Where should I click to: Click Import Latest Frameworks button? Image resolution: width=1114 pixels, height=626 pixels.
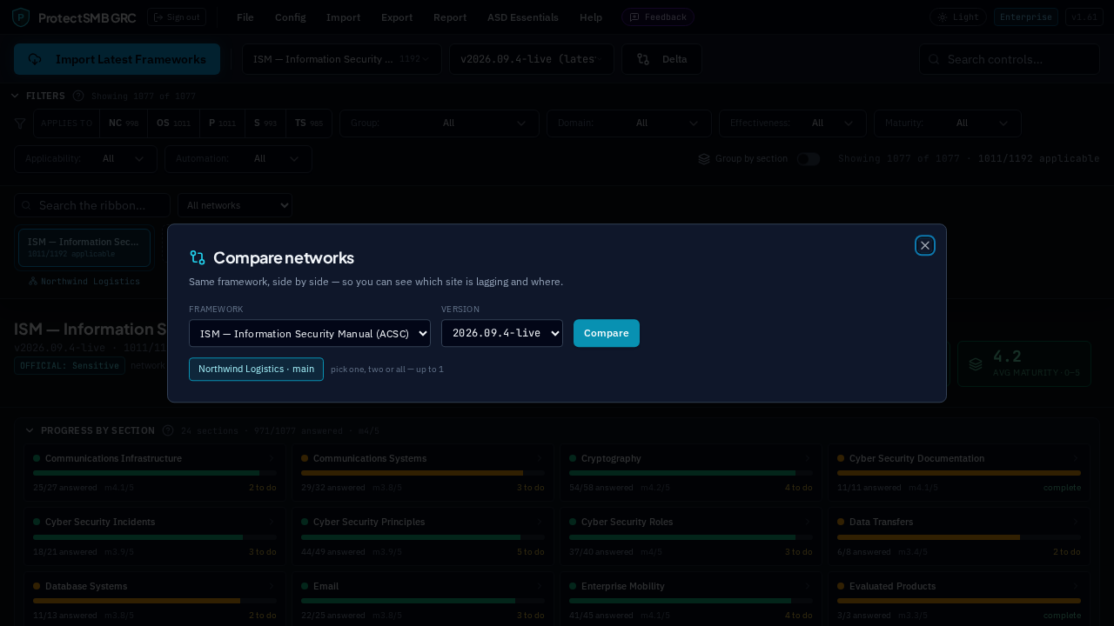click(117, 59)
